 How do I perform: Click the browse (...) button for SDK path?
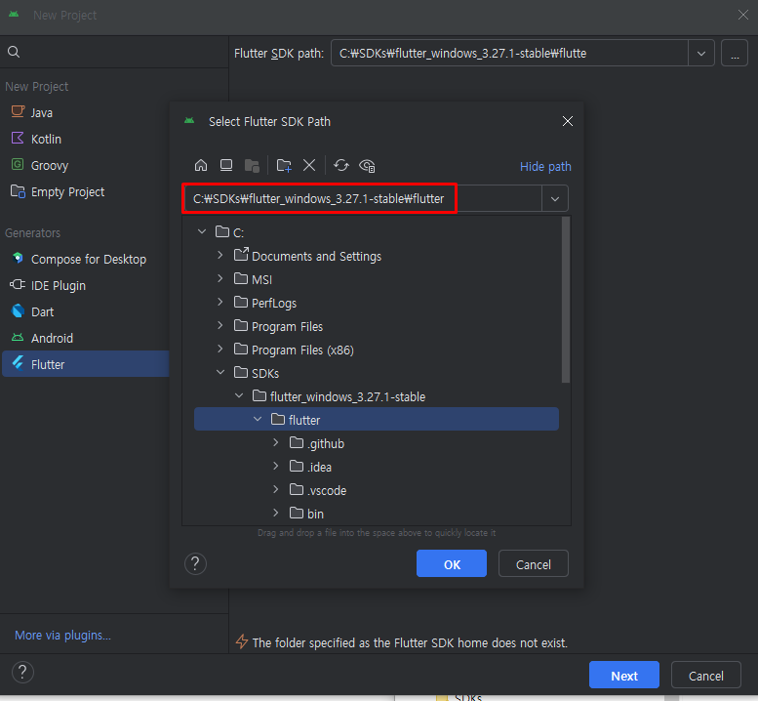pos(735,54)
